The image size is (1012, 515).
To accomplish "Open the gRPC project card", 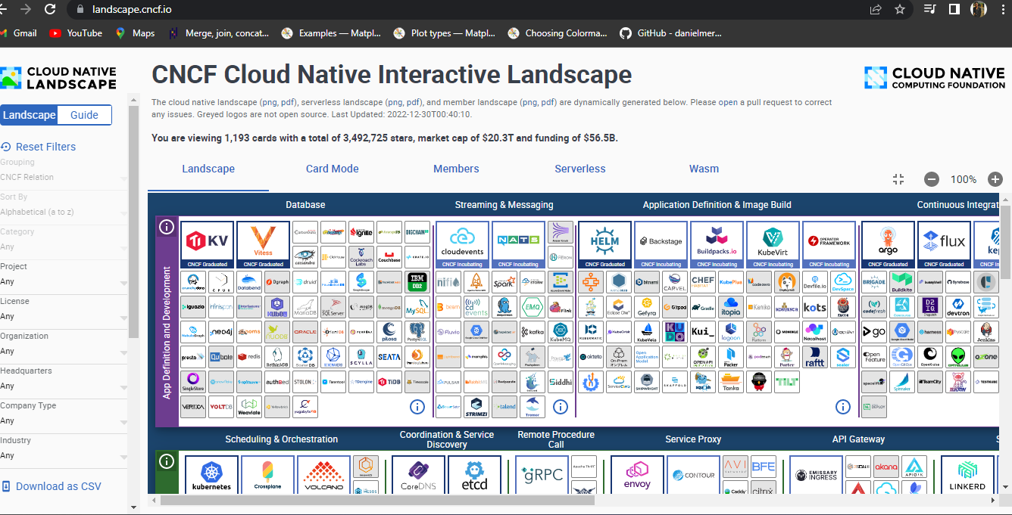I will click(x=542, y=475).
